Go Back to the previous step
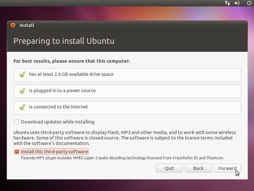 (198, 168)
